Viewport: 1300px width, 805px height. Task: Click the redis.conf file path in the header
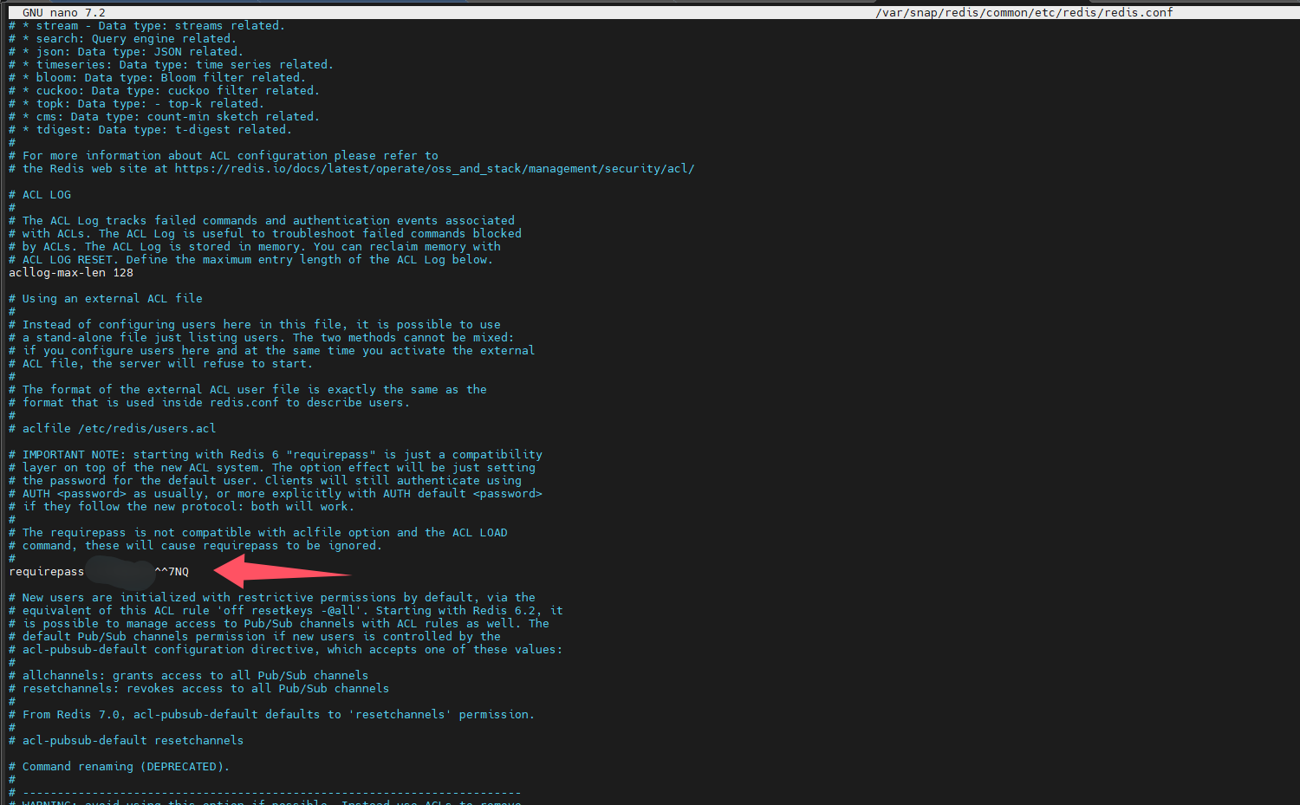tap(1024, 13)
